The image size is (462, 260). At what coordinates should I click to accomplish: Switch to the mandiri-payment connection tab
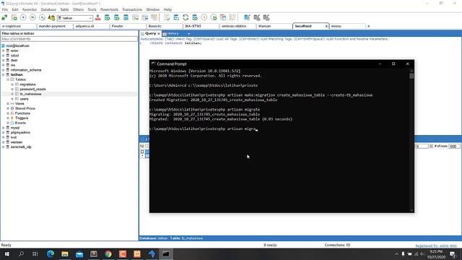click(55, 26)
